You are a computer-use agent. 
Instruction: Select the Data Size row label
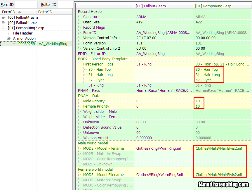pyautogui.click(x=91, y=22)
